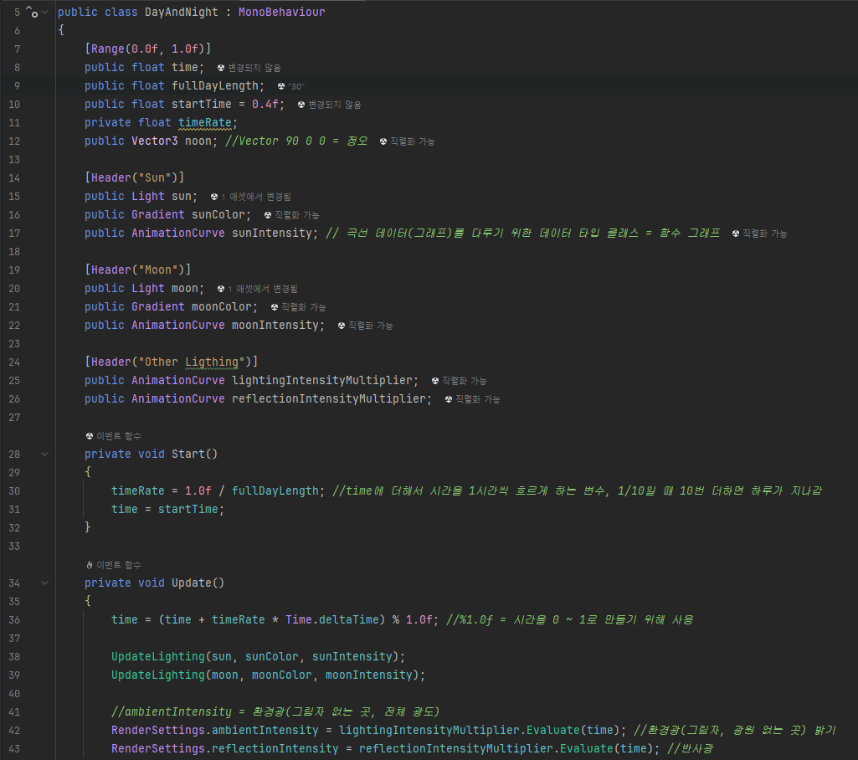Click the Unity hint icon after 'time;'
The image size is (858, 760).
[221, 68]
